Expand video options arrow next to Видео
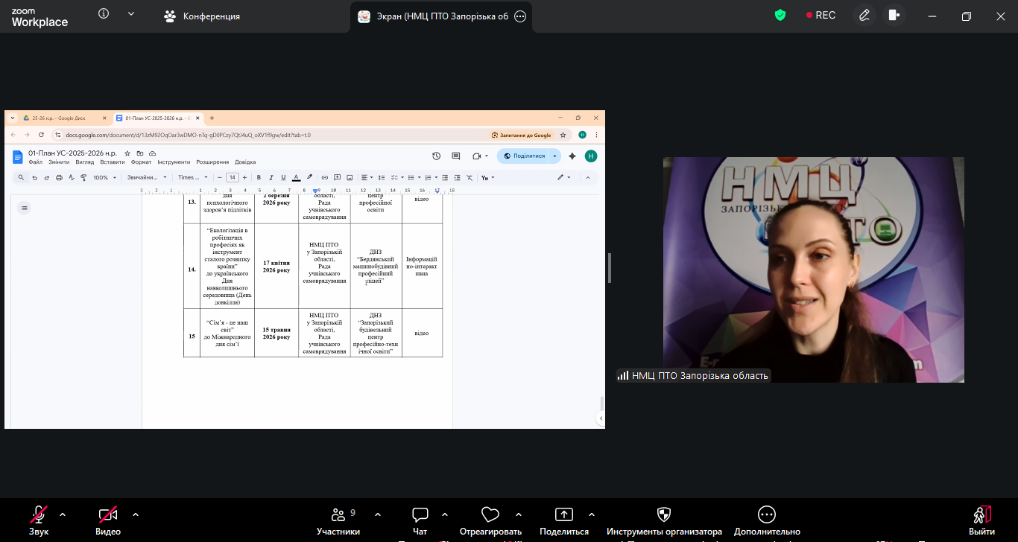 click(136, 514)
